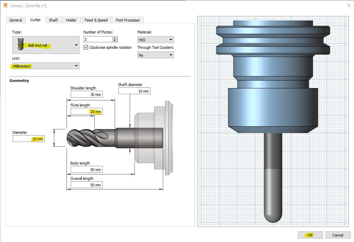Image resolution: width=354 pixels, height=242 pixels.
Task: Edit the Flute length field
Action: pos(86,112)
